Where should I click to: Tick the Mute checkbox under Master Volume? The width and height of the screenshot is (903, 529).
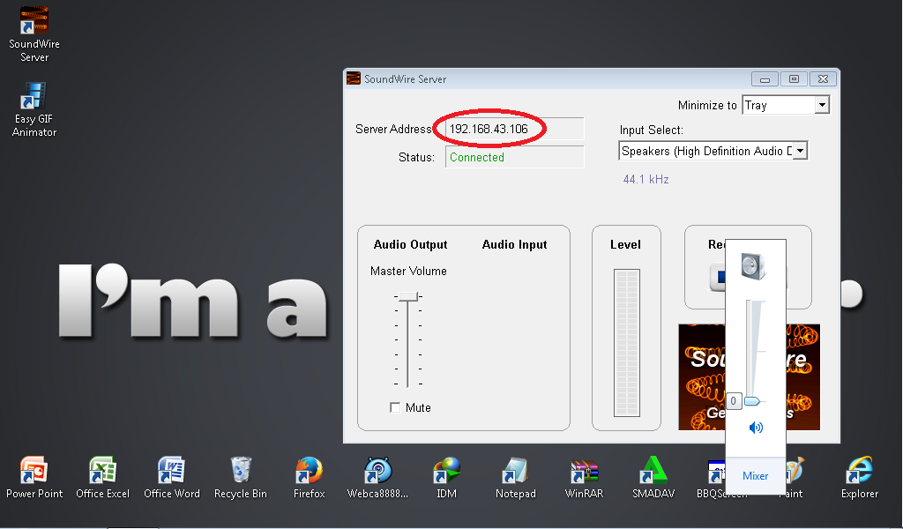(395, 407)
